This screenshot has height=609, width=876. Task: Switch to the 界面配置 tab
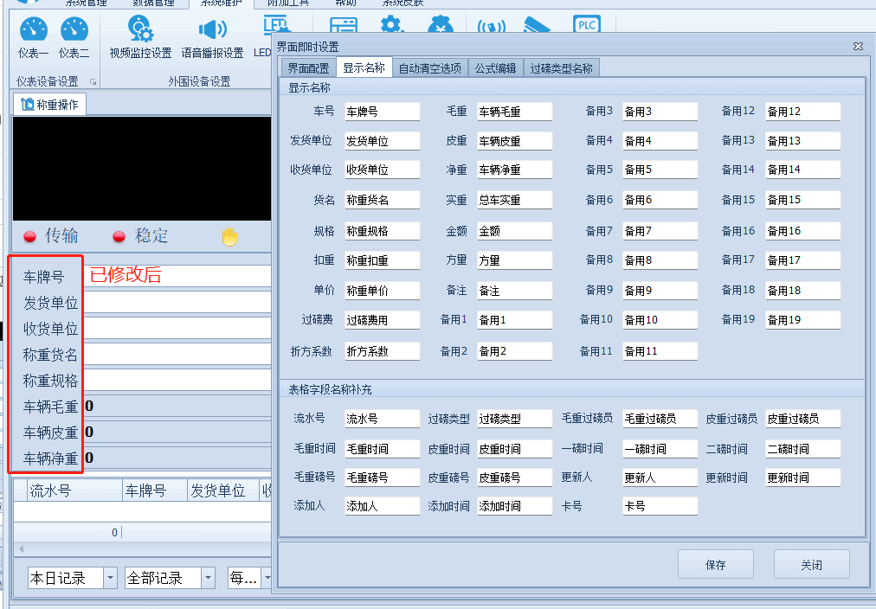pyautogui.click(x=307, y=68)
